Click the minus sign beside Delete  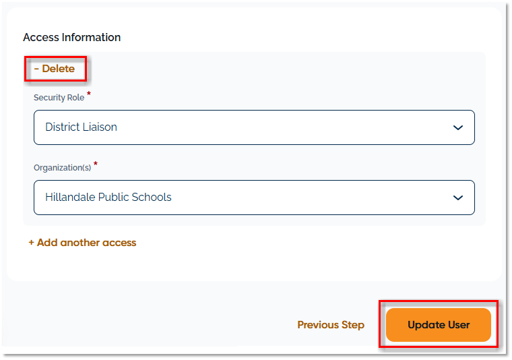click(36, 69)
